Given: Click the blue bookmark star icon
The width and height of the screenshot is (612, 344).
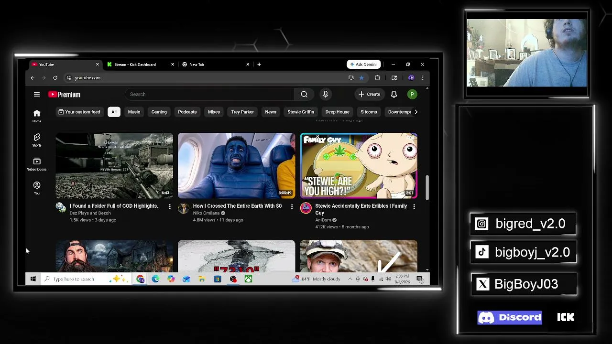Looking at the screenshot, I should (361, 78).
